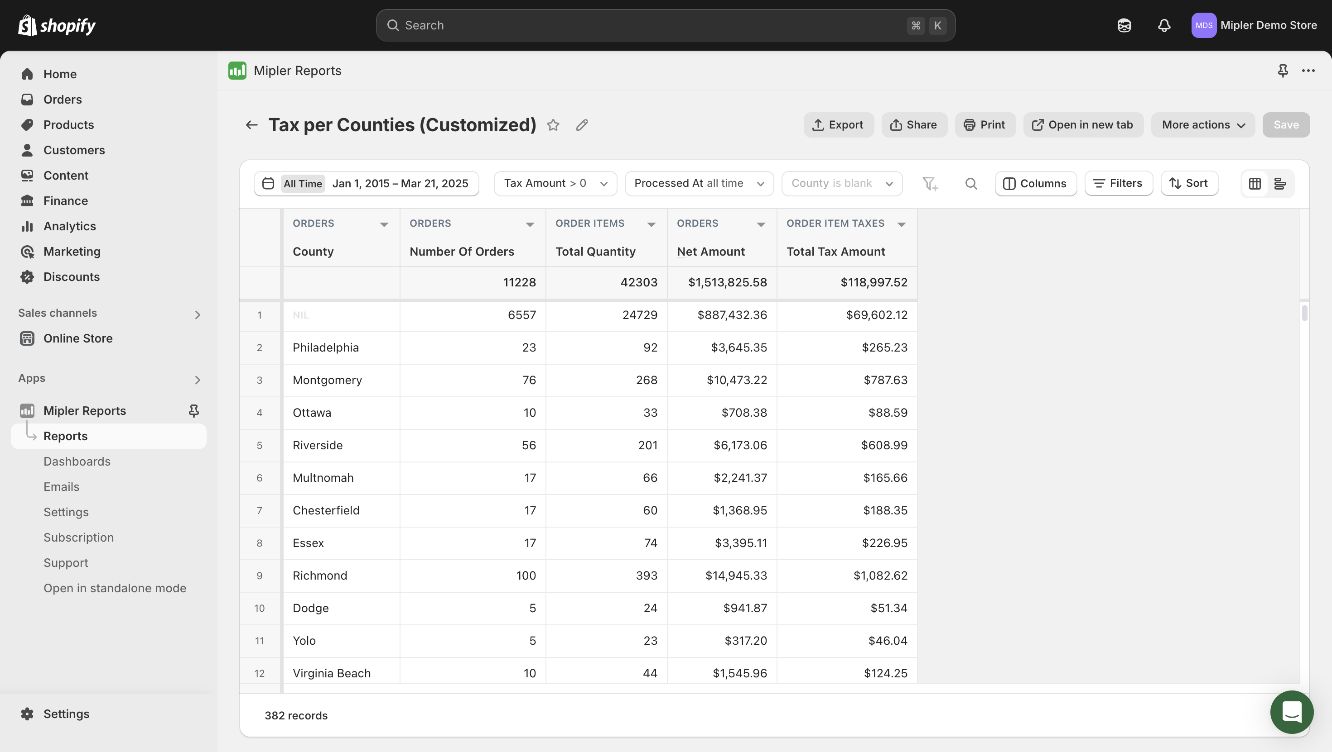The width and height of the screenshot is (1332, 752).
Task: Expand the More actions dropdown
Action: click(1203, 125)
